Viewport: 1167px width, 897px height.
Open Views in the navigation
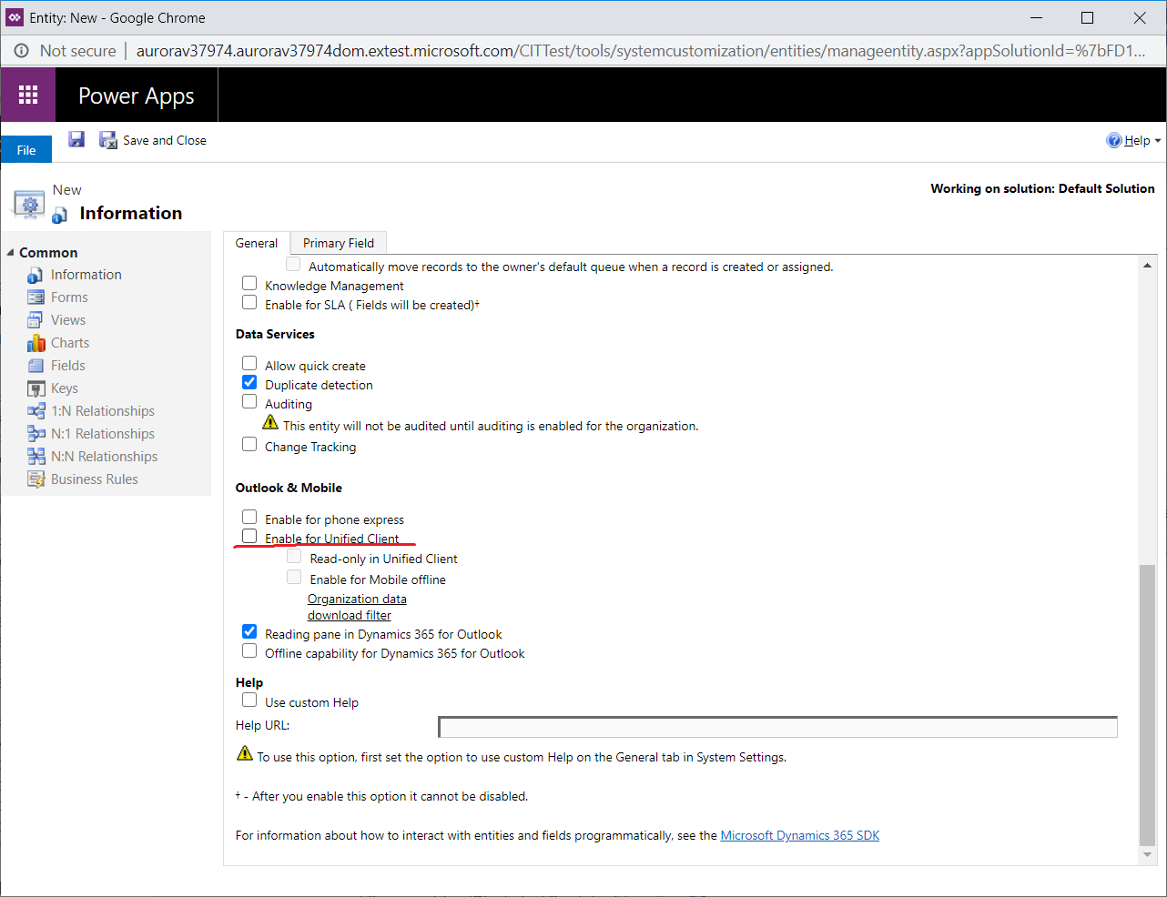coord(68,320)
